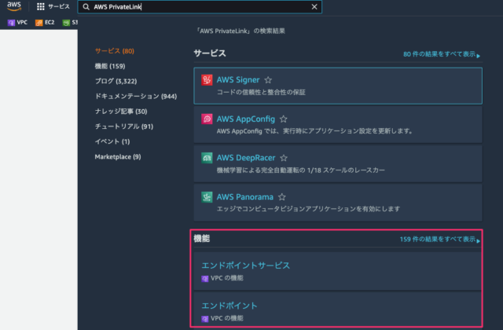This screenshot has height=330, width=503.
Task: Click the AWS Signer description text
Action: tap(261, 93)
